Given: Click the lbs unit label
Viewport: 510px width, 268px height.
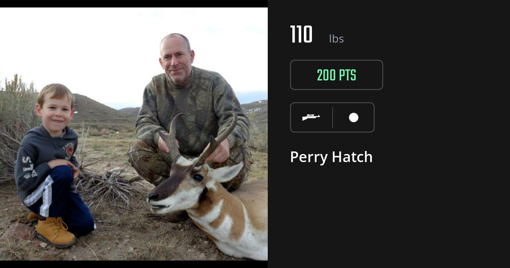Looking at the screenshot, I should [336, 39].
